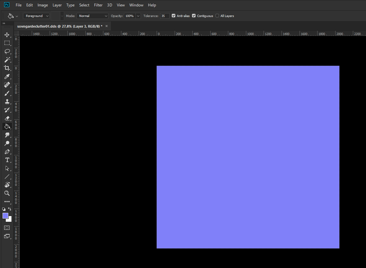This screenshot has height=268, width=366.
Task: Select the Brush tool
Action: coord(7,93)
